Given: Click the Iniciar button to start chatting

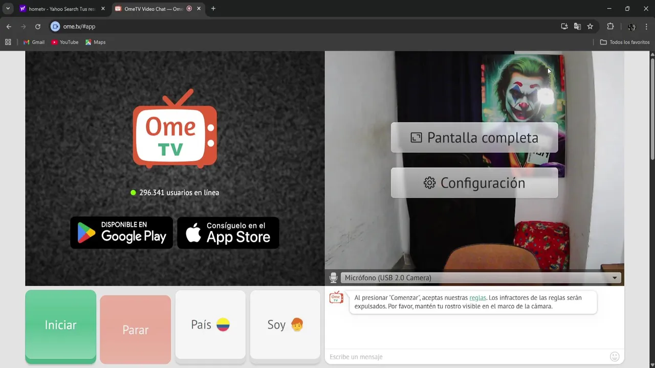Looking at the screenshot, I should (60, 326).
